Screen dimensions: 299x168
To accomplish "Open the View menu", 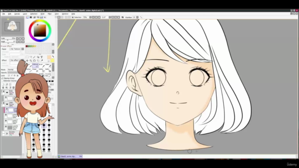I will [57, 14].
